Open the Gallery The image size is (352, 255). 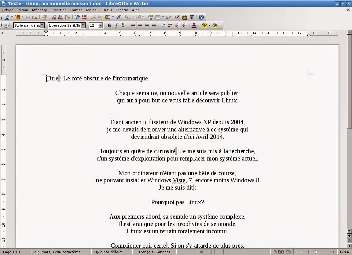pyautogui.click(x=185, y=17)
